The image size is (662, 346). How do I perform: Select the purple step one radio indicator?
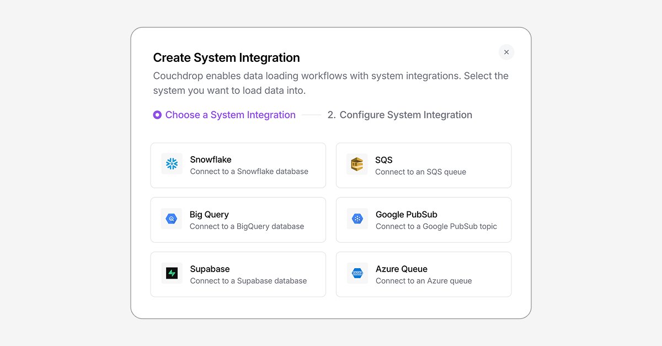157,115
